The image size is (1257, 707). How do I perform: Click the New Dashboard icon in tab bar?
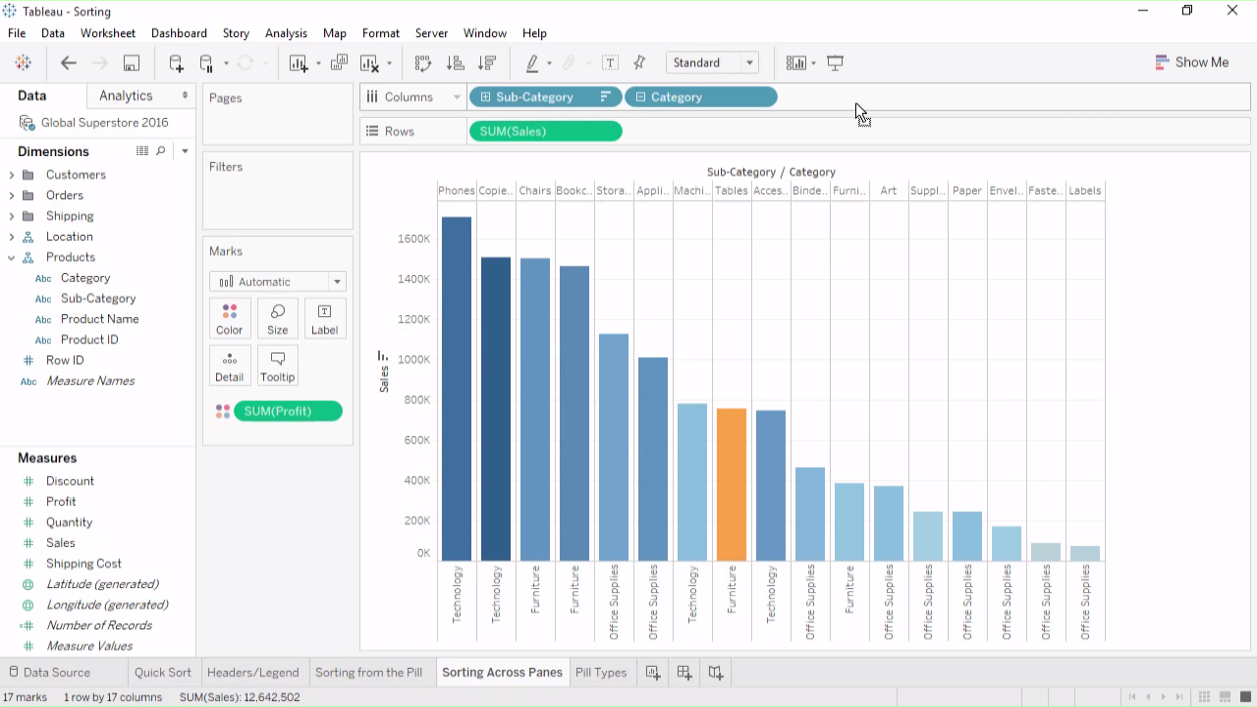tap(684, 673)
